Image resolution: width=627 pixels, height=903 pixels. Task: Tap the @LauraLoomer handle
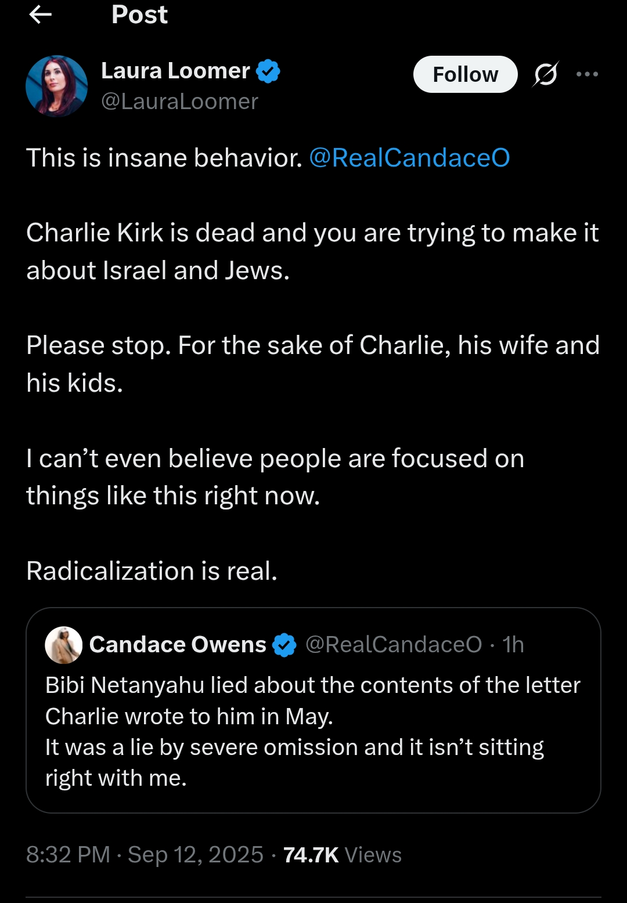click(179, 102)
